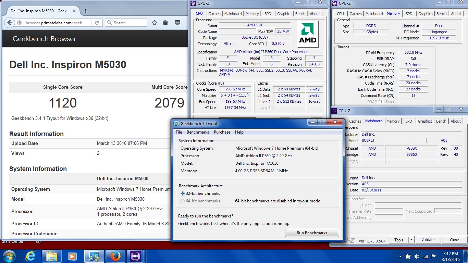Open Windows Media Player from the taskbar
This screenshot has width=468, height=263.
(72, 256)
